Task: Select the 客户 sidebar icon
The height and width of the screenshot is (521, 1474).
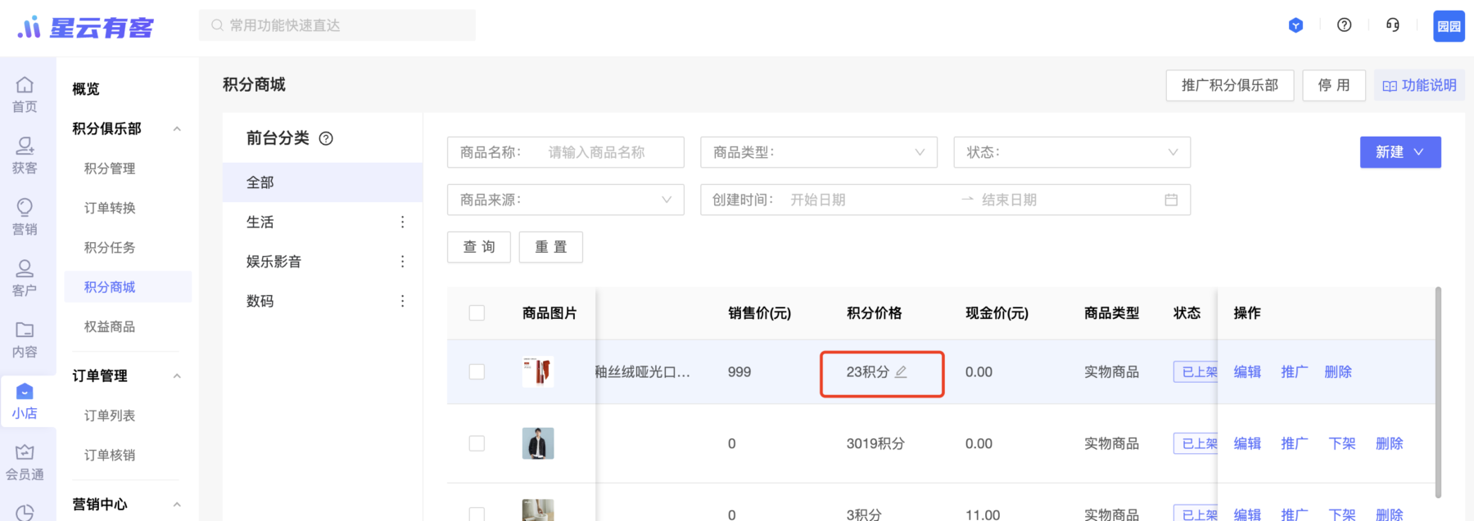Action: (25, 278)
